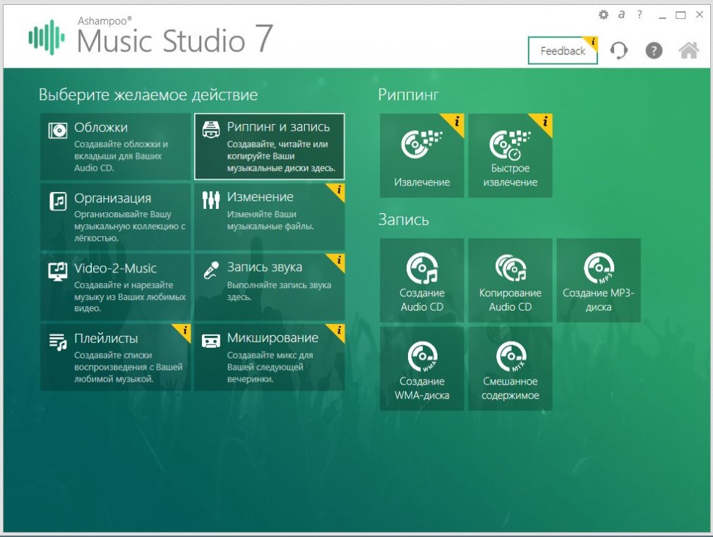Screen dimensions: 713x537
Task: Click the microphone icon beside Запись звука
Action: pos(211,270)
